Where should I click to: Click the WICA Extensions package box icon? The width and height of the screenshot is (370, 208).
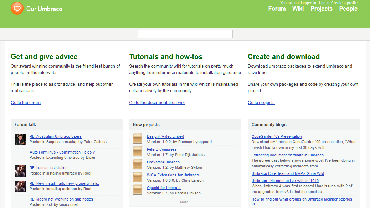pyautogui.click(x=137, y=177)
